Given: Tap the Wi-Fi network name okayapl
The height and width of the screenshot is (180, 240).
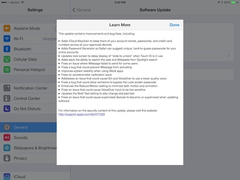Looking at the screenshot, I should tap(49, 39).
